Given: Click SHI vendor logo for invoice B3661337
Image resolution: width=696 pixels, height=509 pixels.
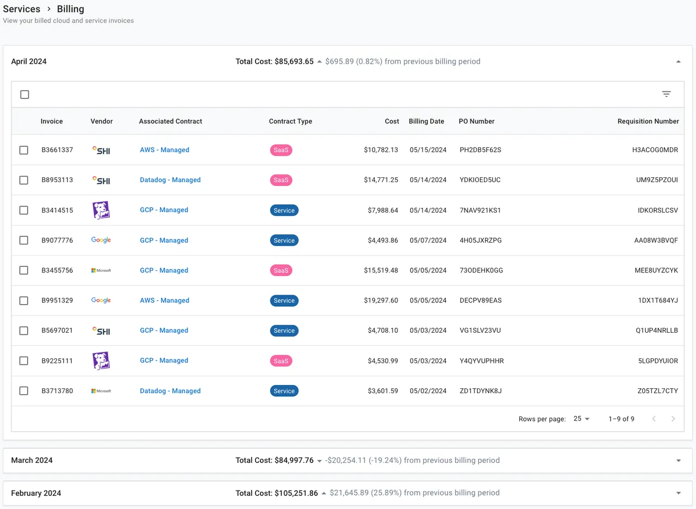Looking at the screenshot, I should 101,150.
